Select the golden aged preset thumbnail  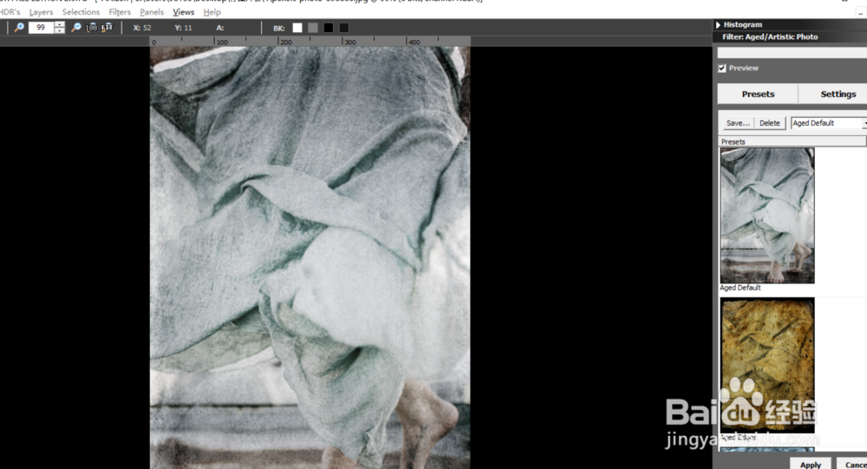coord(767,365)
